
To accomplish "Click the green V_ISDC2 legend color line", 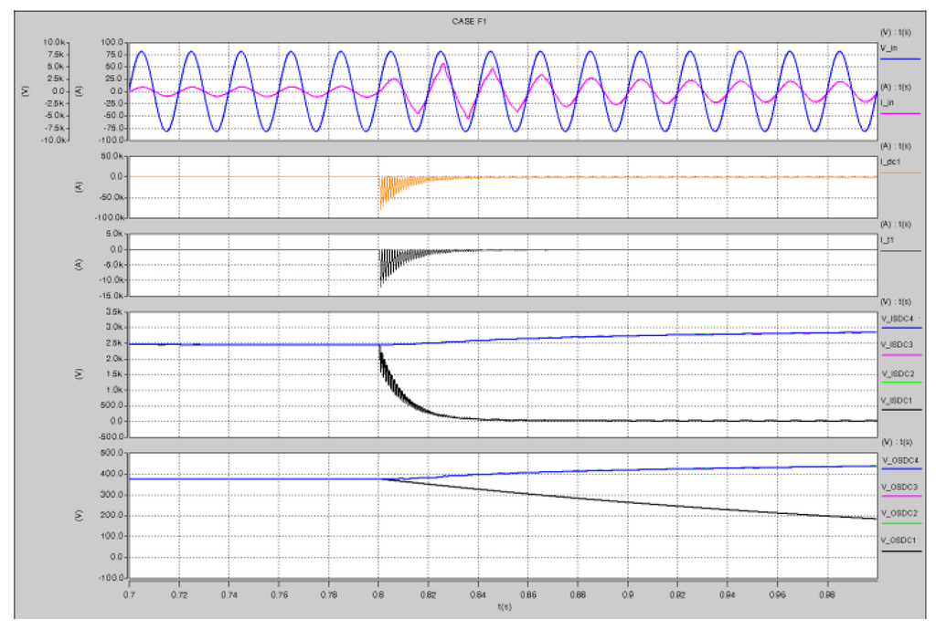I will [x=900, y=383].
